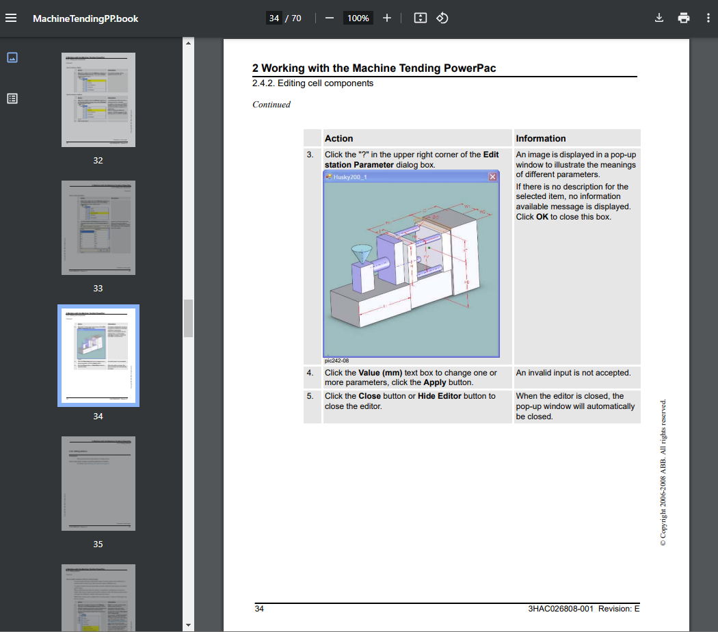Zoom in with the plus button

tap(387, 18)
